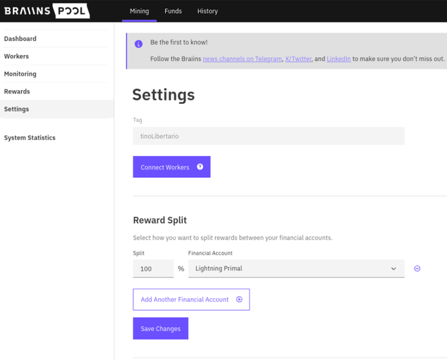Click the Split percentage input field
Screen dimensions: 447x360
[153, 269]
